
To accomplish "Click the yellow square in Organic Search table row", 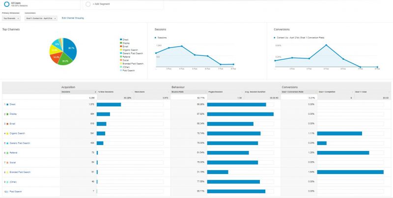I will click(7, 133).
